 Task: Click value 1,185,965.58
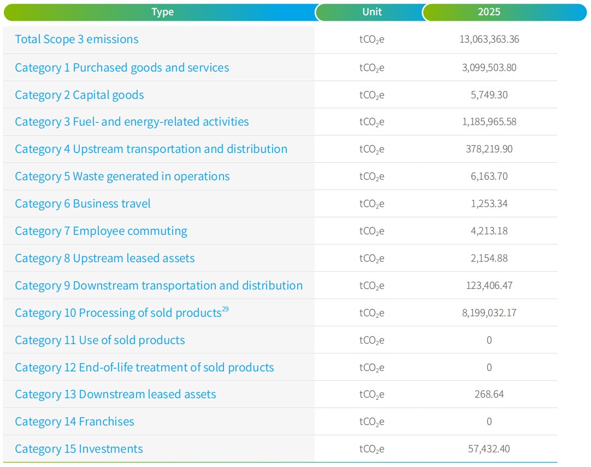[x=489, y=122]
